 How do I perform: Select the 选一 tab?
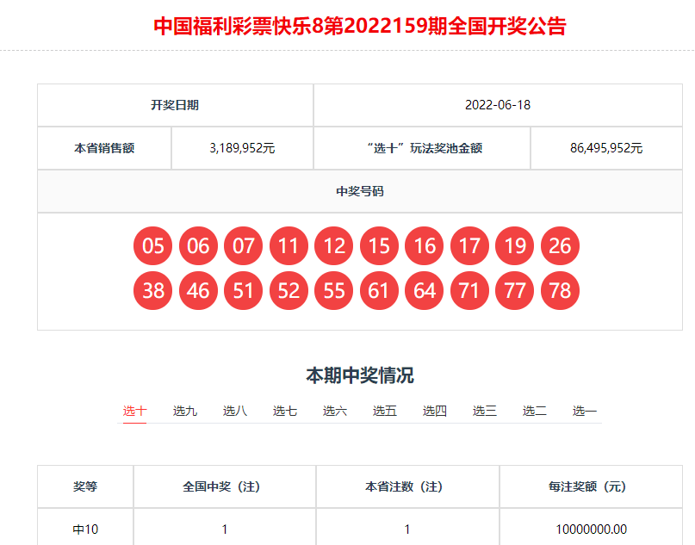[586, 411]
